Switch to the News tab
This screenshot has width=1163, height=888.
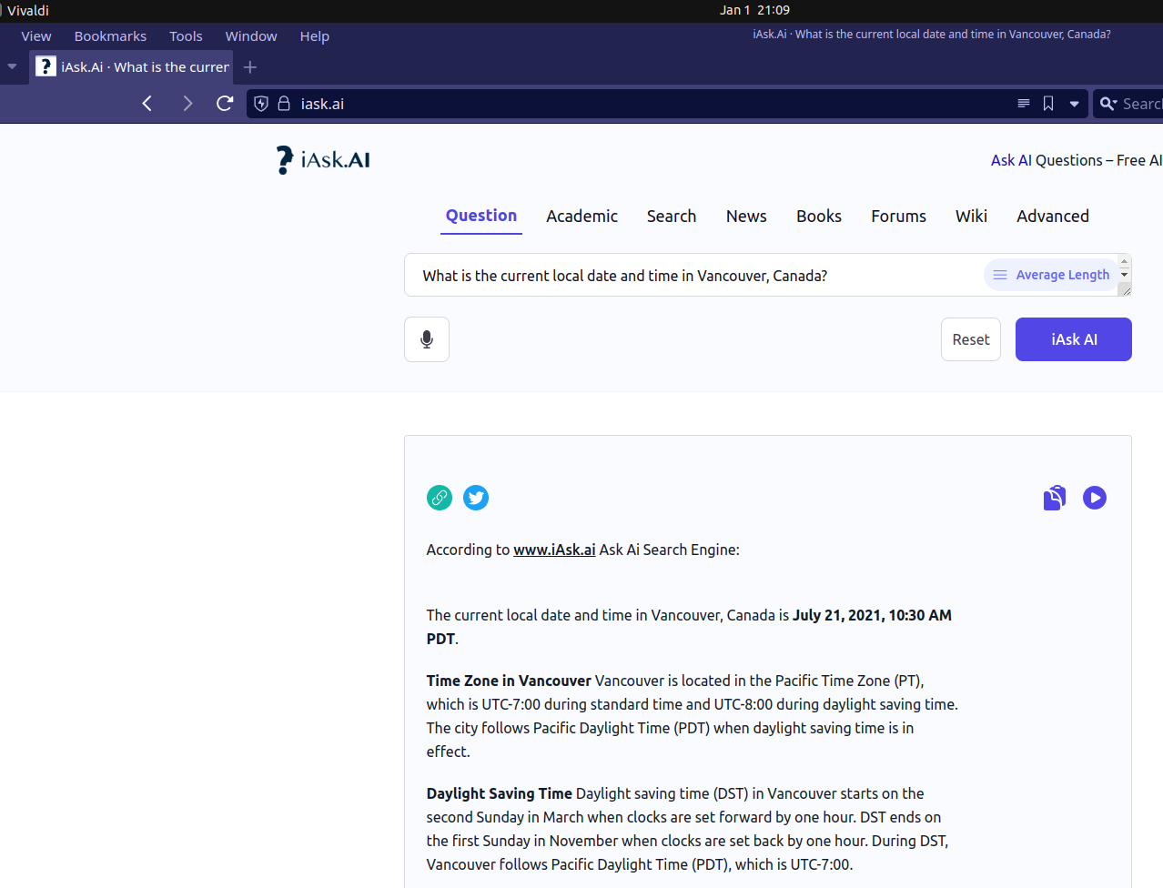[746, 217]
